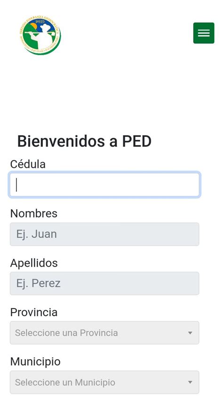Click the Ej. Perez placeholder text
The image size is (223, 401).
(39, 283)
